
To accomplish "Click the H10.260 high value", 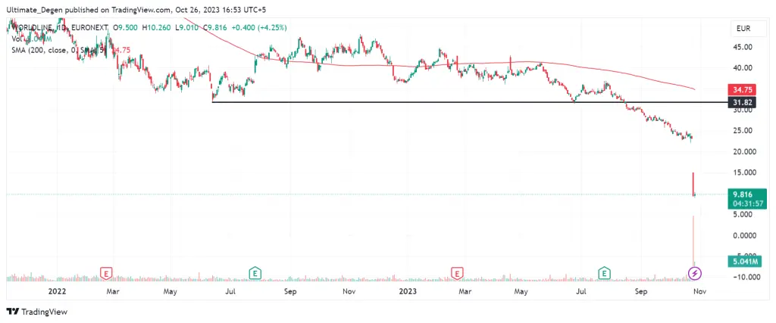I will pyautogui.click(x=158, y=28).
